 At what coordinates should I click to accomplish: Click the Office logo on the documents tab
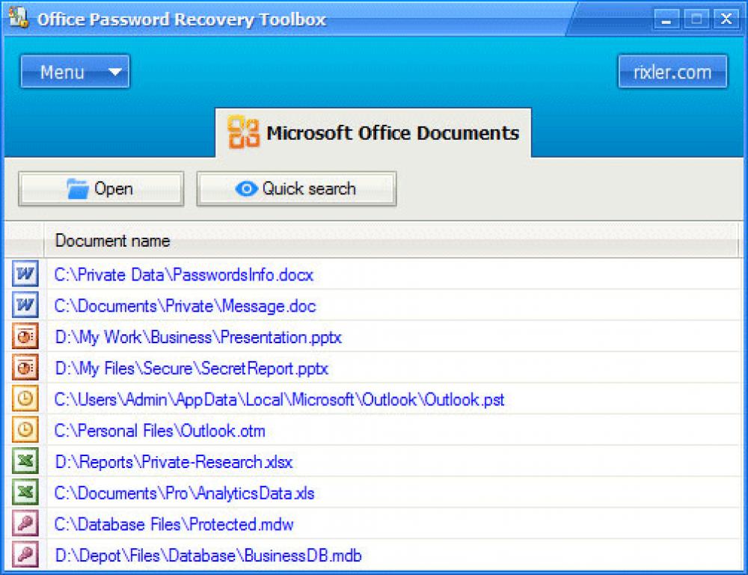coord(243,132)
